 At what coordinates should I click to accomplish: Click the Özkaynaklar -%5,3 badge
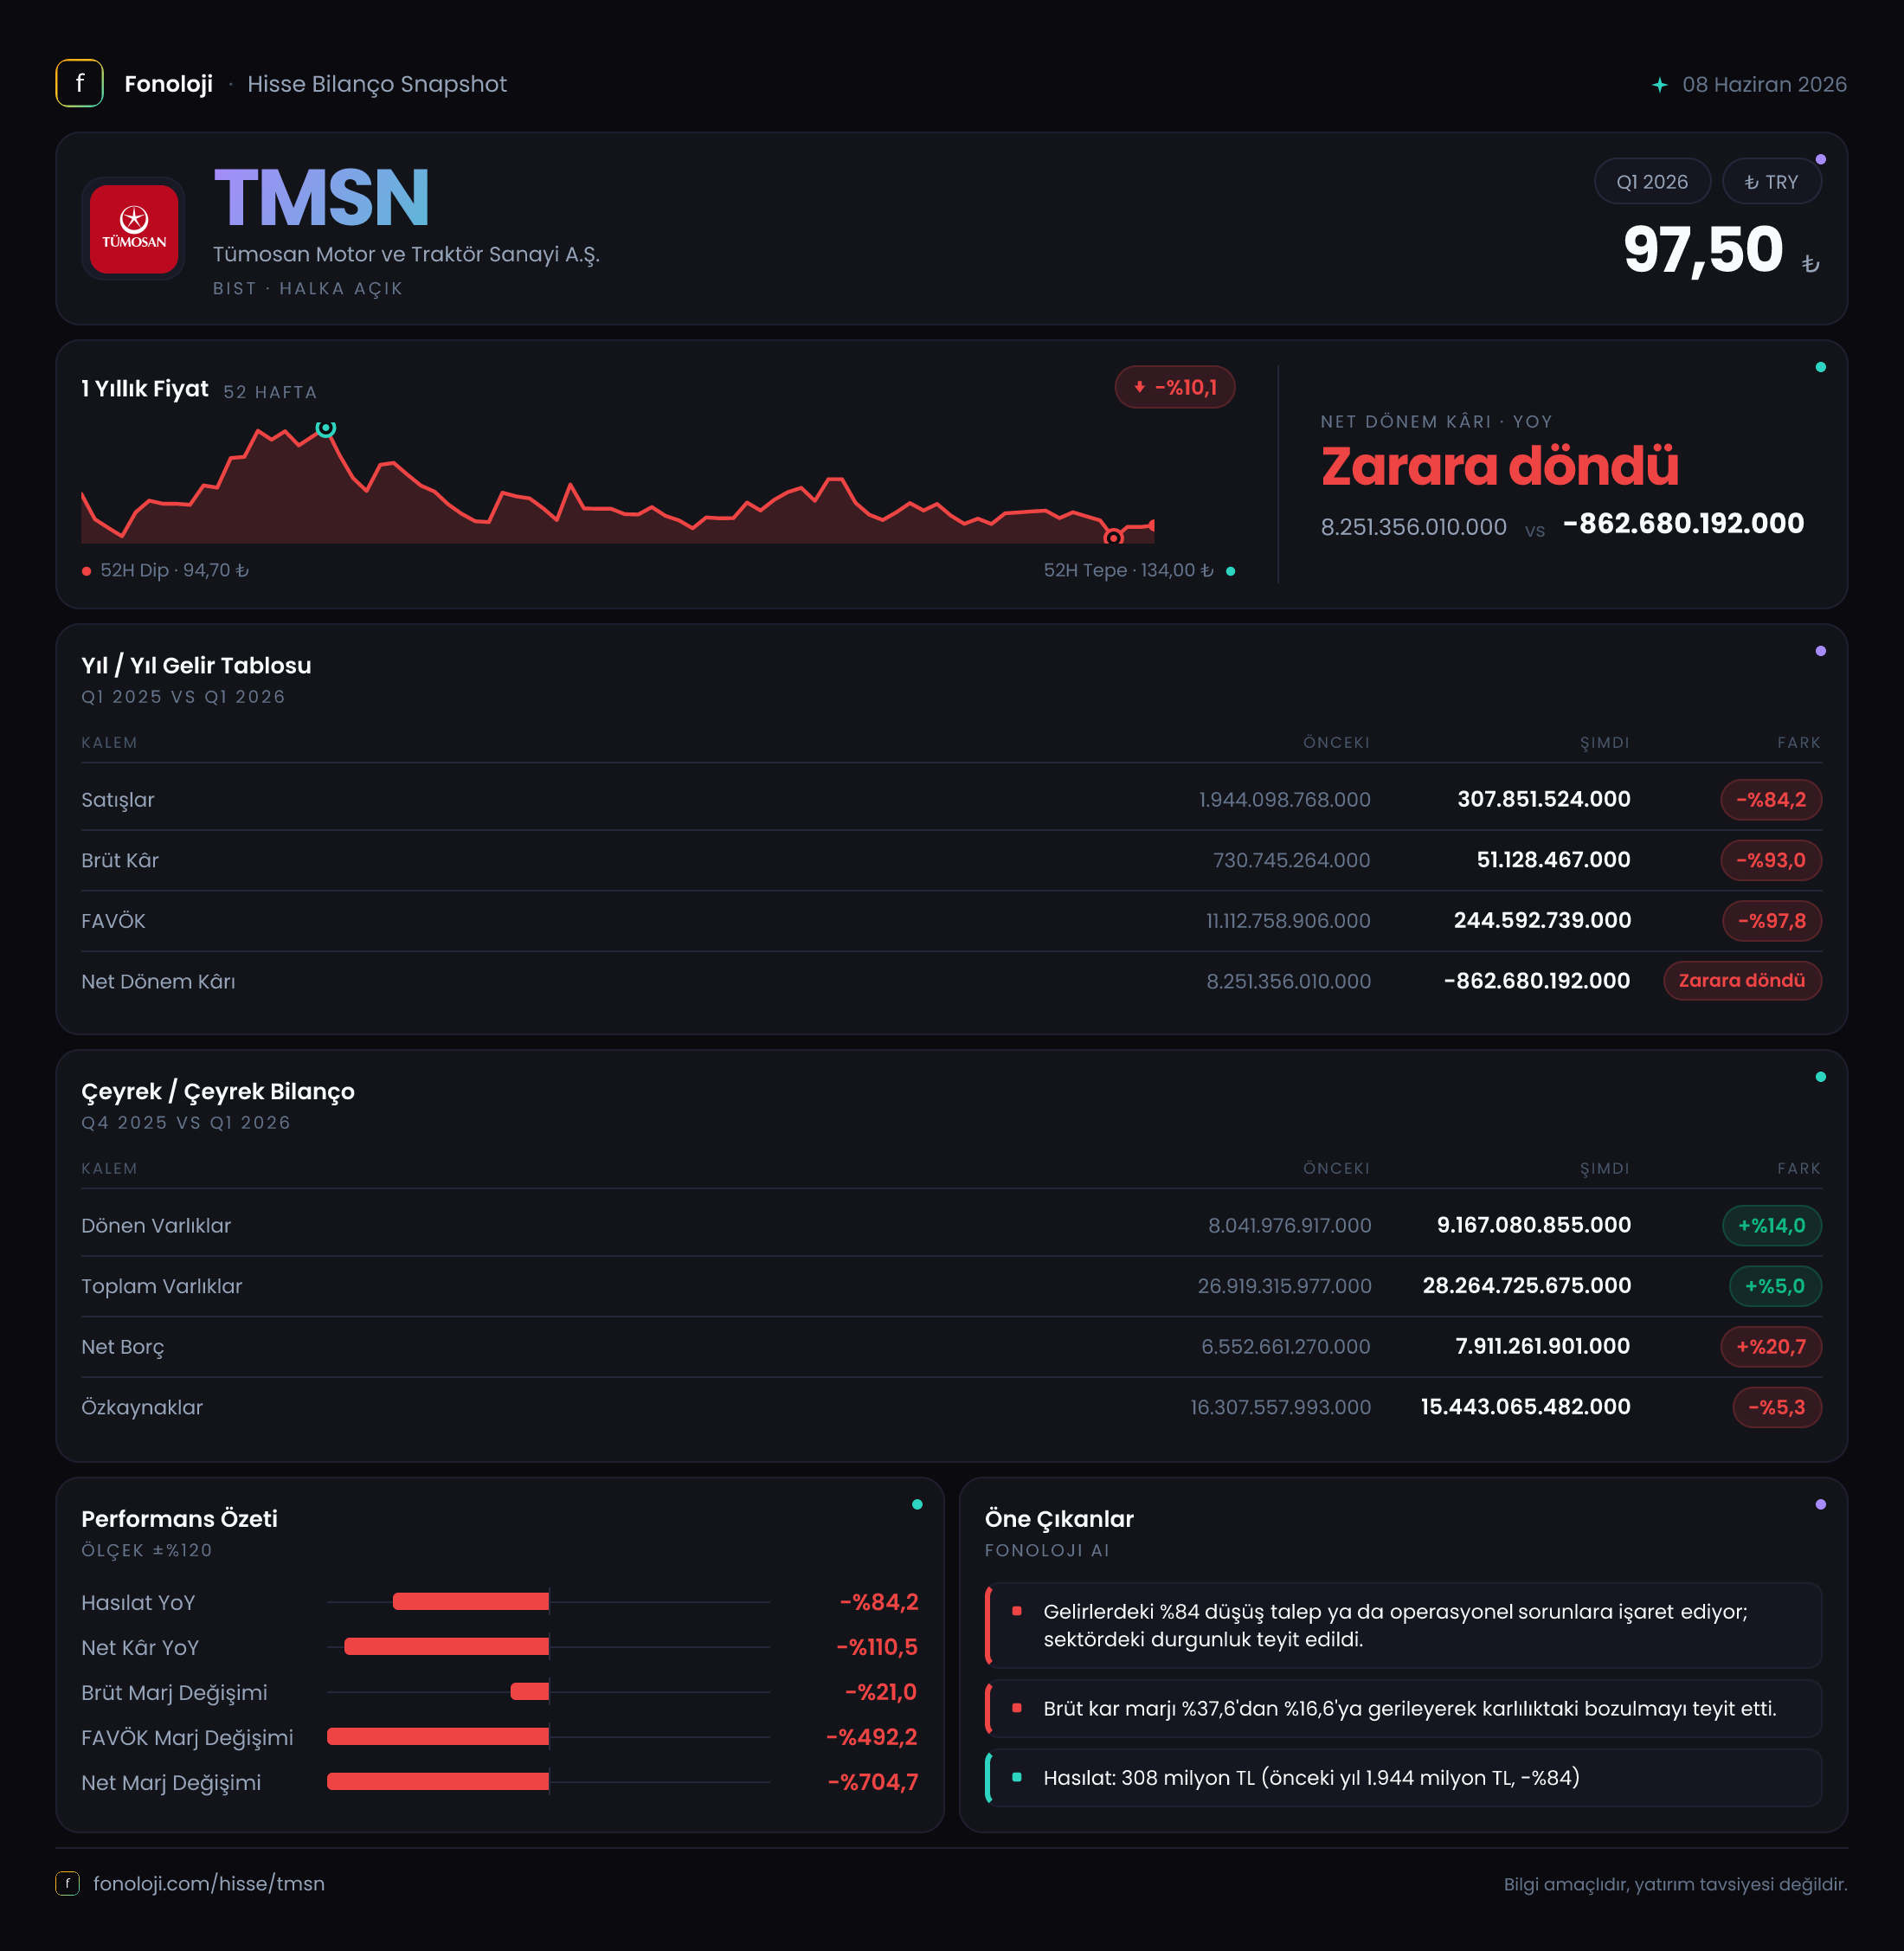point(1777,1408)
